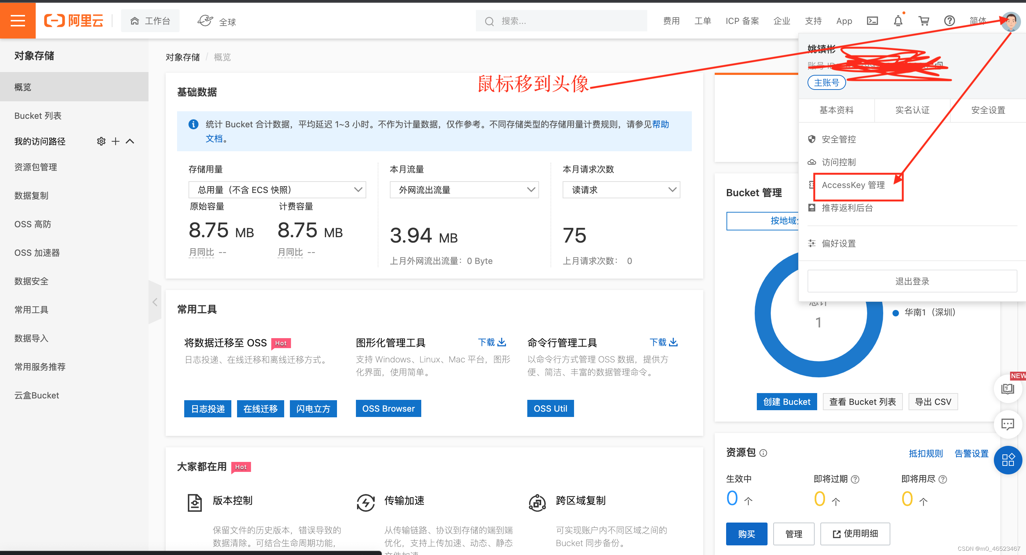1026x555 pixels.
Task: Focus the header search field
Action: [x=561, y=21]
